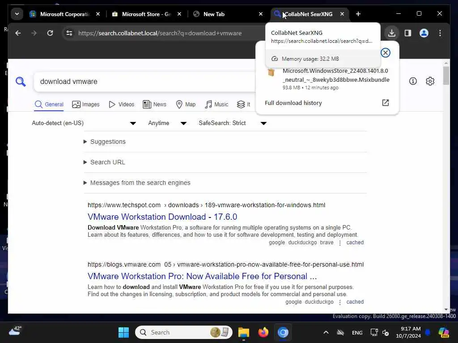
Task: Click the network display tray icon
Action: (374, 332)
